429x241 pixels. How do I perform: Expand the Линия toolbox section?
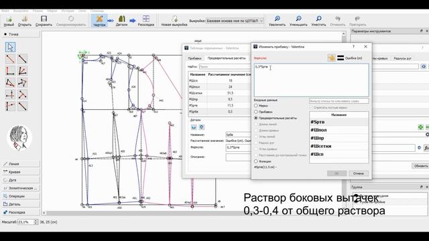tap(21, 164)
